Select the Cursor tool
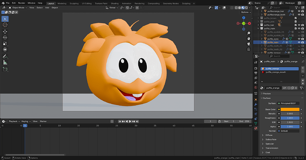Image resolution: width=306 pixels, height=160 pixels. coord(5,25)
